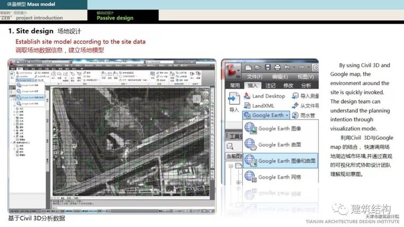
Task: Click the Land Desktop icon
Action: 247,96
